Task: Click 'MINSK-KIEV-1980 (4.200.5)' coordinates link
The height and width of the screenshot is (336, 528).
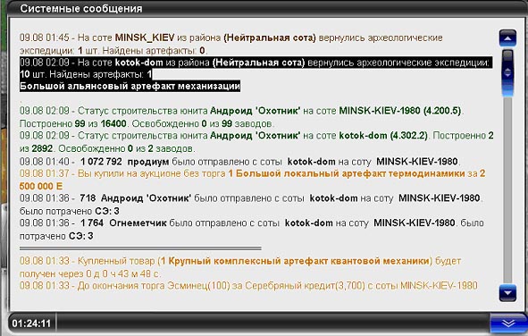Action: [x=400, y=111]
